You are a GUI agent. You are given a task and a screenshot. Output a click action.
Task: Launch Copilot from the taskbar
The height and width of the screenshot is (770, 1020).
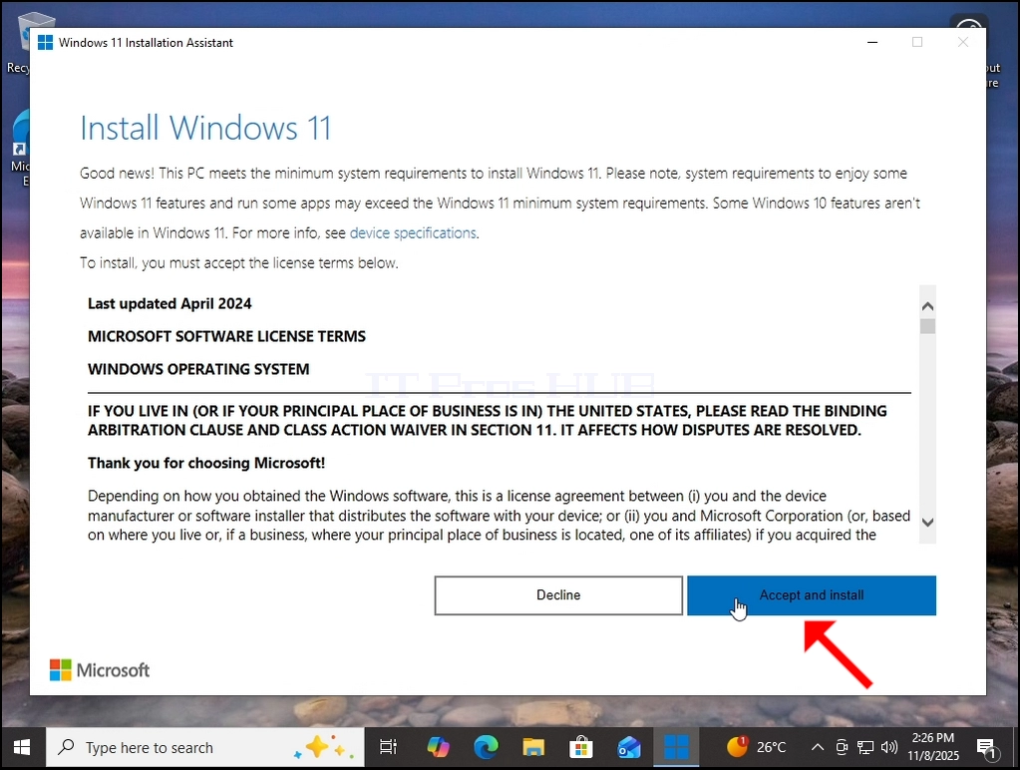pos(438,748)
